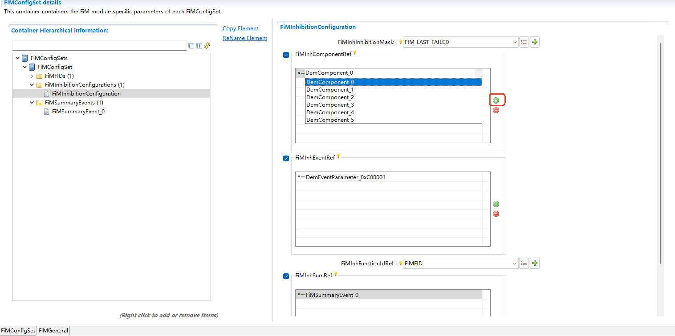Click the green plus next to FiMInhInhibitionMask
675x336 pixels.
pyautogui.click(x=535, y=42)
